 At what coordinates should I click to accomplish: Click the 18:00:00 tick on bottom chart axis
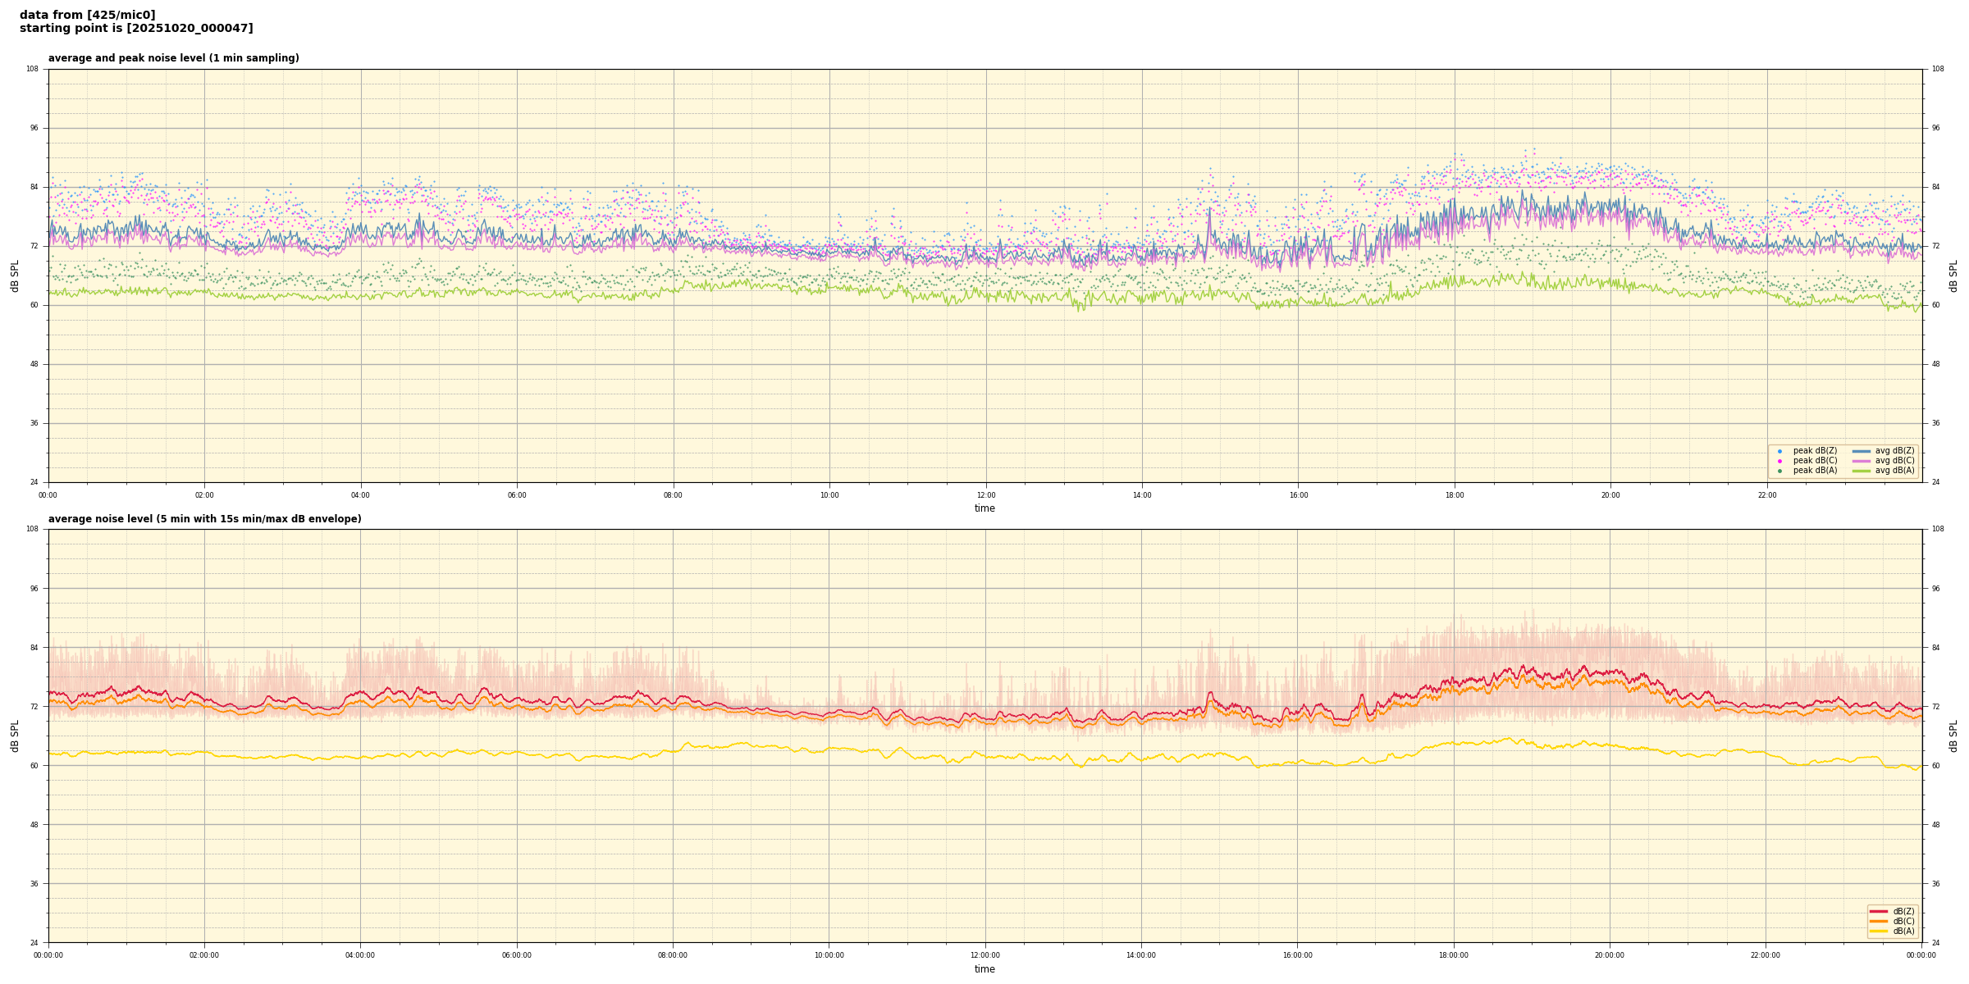1453,955
